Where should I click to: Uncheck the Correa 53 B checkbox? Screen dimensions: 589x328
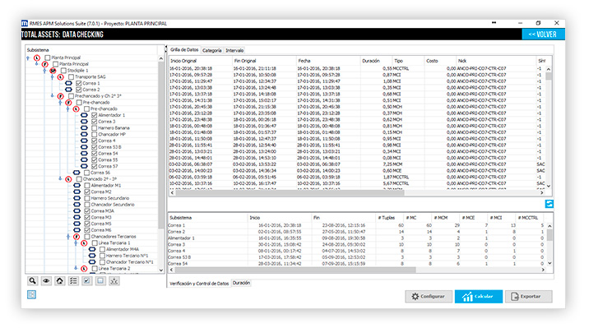(95, 147)
